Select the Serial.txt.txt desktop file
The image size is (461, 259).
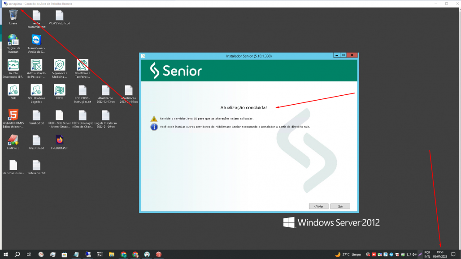point(36,117)
